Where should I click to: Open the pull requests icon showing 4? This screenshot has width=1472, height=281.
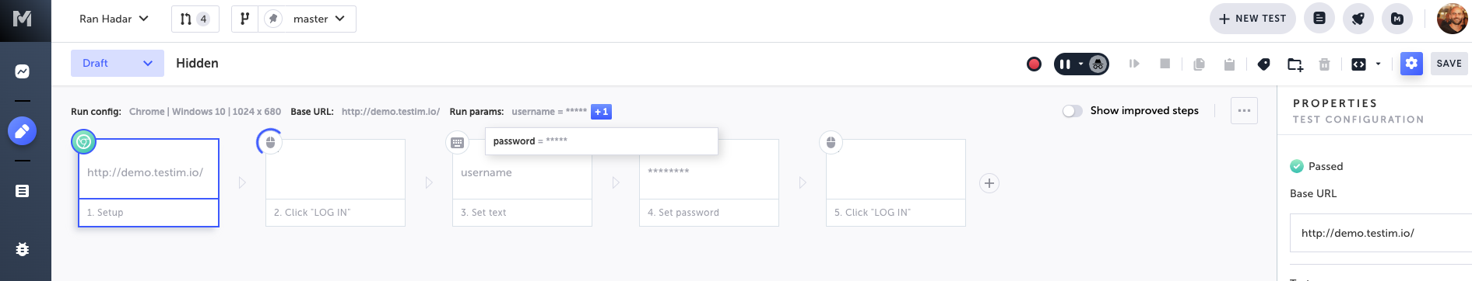coord(195,19)
